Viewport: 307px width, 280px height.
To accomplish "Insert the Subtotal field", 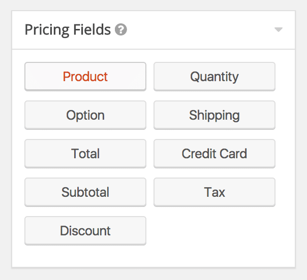I will coord(85,192).
